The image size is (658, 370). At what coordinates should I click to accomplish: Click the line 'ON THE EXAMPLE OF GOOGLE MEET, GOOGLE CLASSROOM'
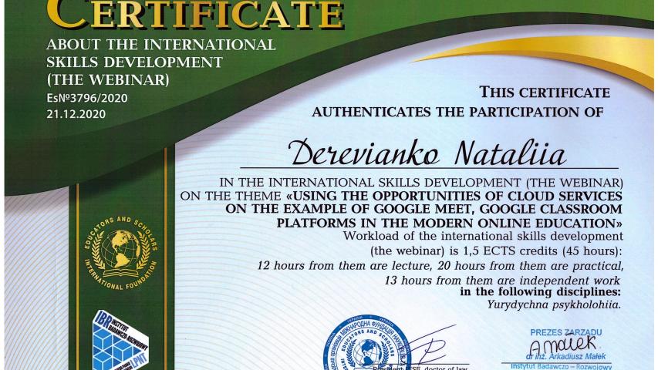click(x=423, y=210)
